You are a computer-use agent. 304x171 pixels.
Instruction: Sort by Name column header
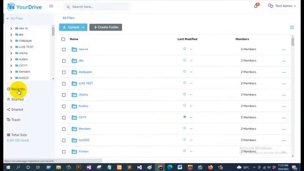point(74,39)
